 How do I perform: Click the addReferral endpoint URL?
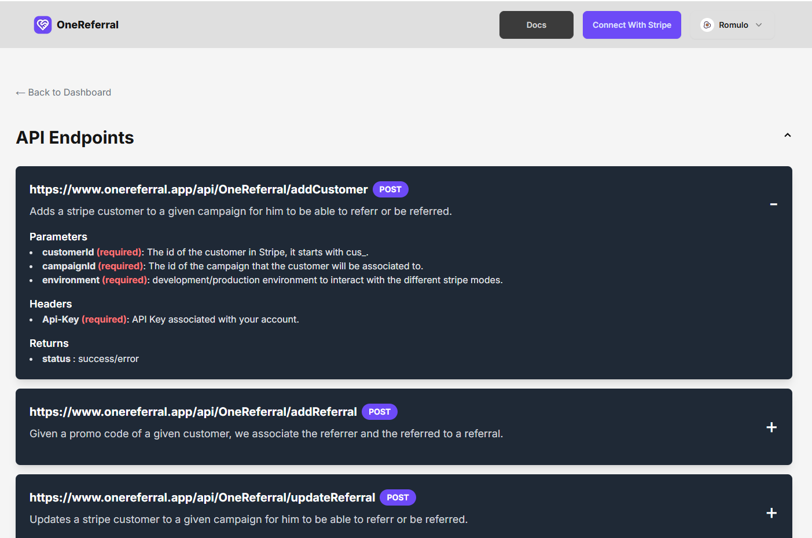[193, 412]
